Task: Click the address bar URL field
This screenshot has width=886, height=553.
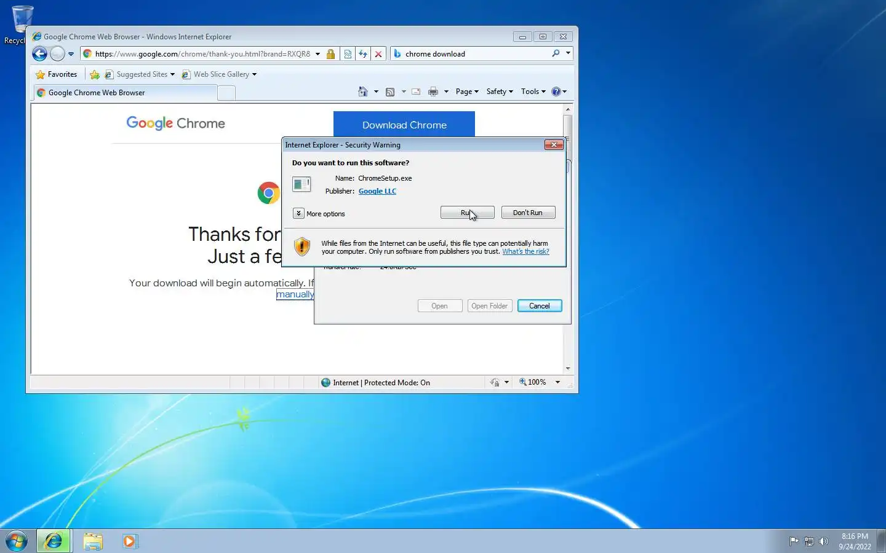Action: (203, 54)
